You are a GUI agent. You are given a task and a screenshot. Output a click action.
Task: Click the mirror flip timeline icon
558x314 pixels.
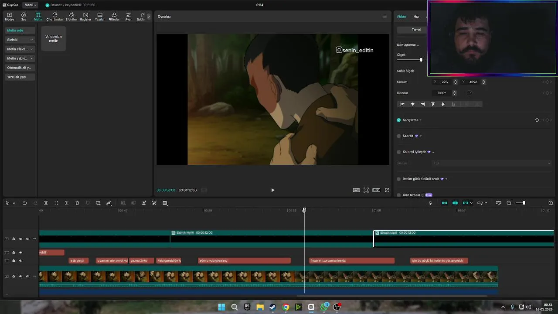109,203
